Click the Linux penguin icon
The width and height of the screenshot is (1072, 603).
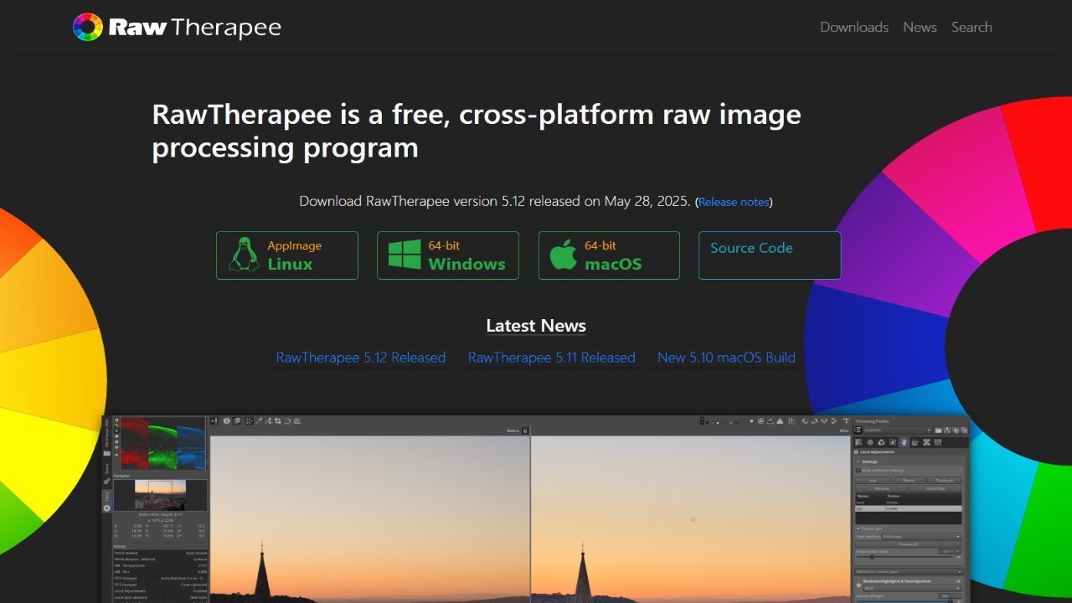pos(243,255)
